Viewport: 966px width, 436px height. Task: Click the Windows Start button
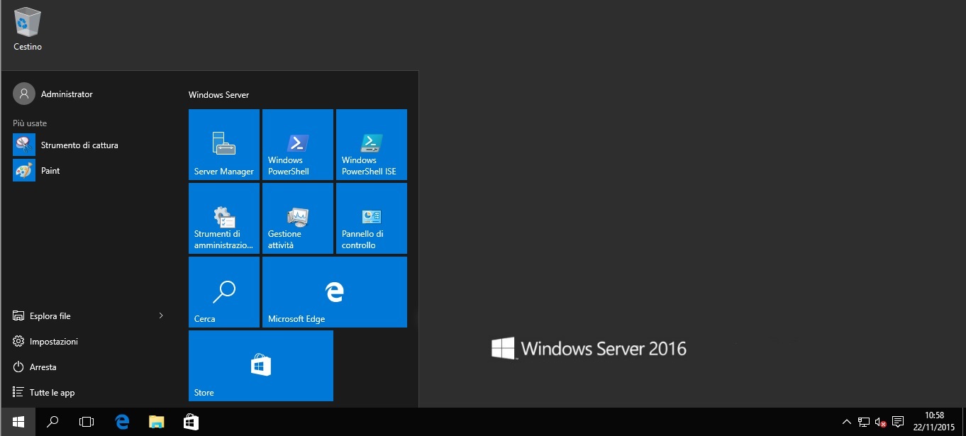(x=18, y=422)
